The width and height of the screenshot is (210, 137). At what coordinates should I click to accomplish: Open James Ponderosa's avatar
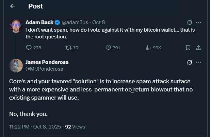pos(16,65)
